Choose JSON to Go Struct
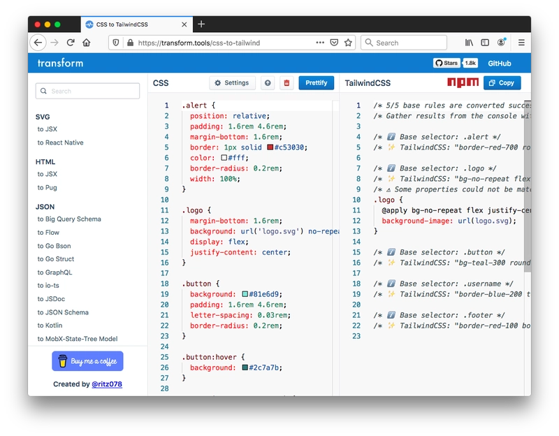The height and width of the screenshot is (436, 559). click(x=56, y=259)
